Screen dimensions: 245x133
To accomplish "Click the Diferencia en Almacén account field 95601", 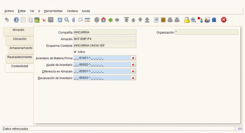I will pyautogui.click(x=102, y=71).
